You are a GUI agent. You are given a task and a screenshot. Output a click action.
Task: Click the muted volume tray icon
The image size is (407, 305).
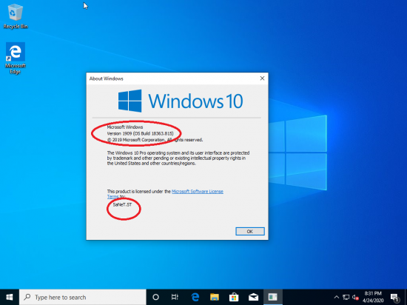tap(355, 297)
